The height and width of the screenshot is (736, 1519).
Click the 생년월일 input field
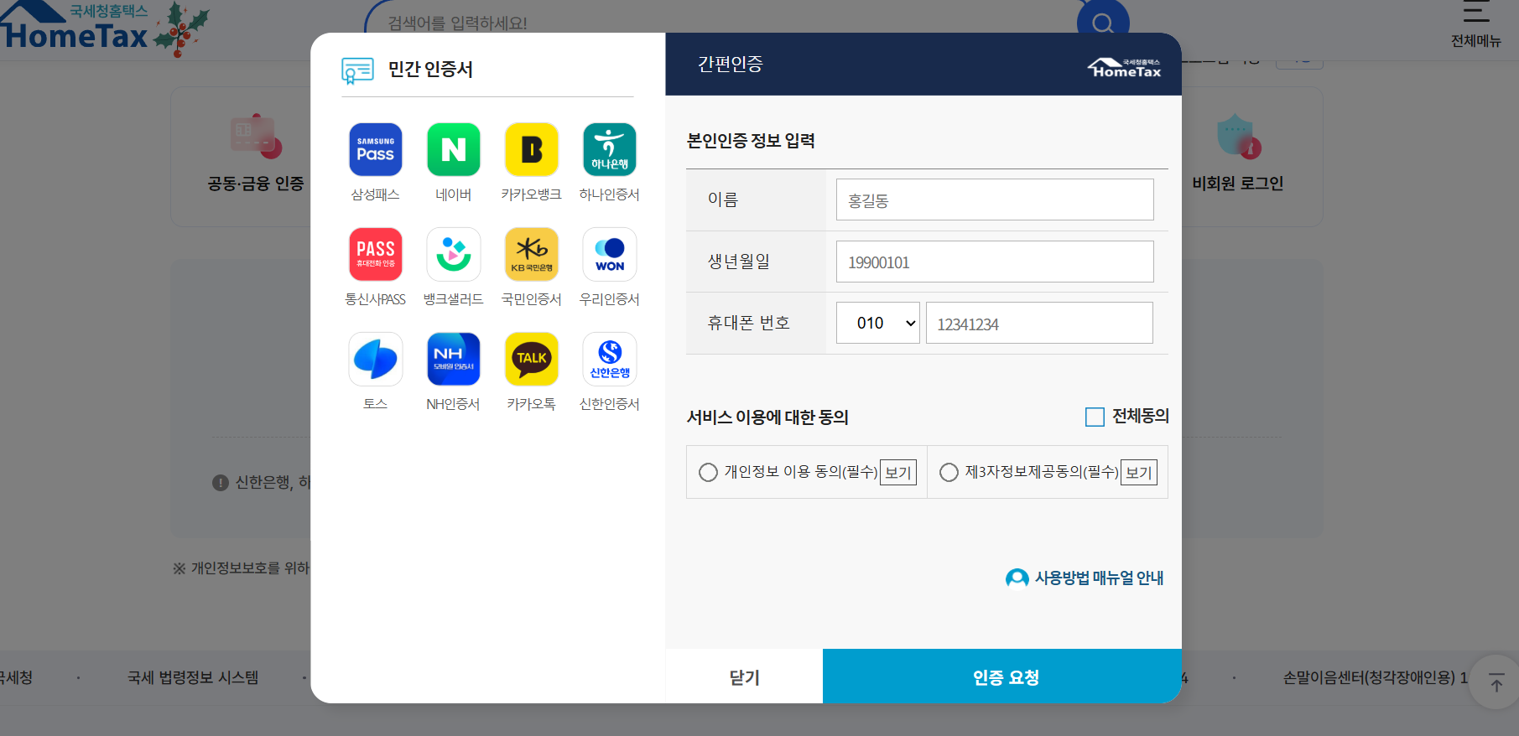pos(995,262)
